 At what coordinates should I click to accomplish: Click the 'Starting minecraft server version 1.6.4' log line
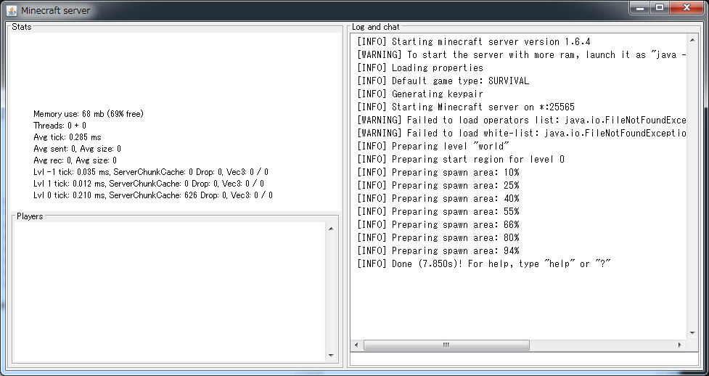pos(474,42)
